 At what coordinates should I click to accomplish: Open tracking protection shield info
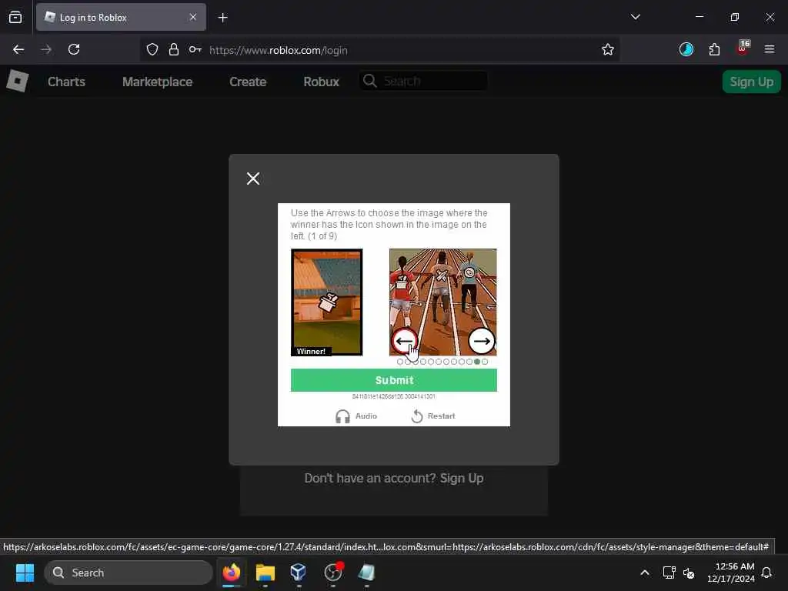coord(152,49)
